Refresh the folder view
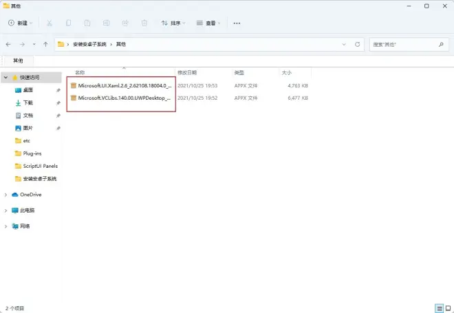 (357, 44)
